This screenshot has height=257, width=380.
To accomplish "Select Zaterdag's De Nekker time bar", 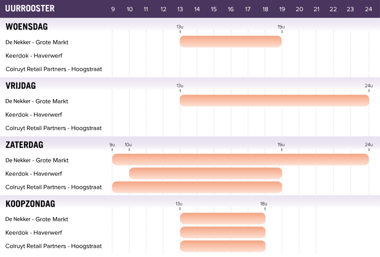I will tap(240, 159).
